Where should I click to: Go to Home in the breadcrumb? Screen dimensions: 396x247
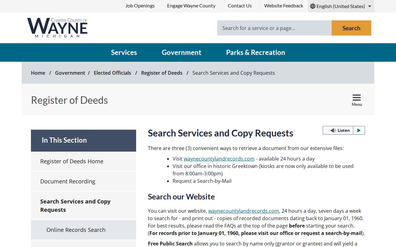tap(38, 73)
